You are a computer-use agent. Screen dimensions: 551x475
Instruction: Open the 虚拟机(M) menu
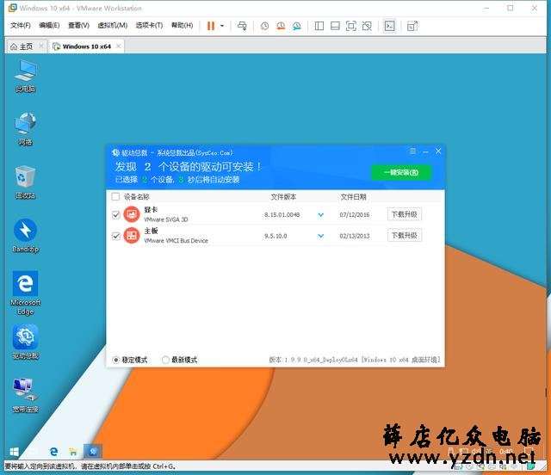pos(112,25)
